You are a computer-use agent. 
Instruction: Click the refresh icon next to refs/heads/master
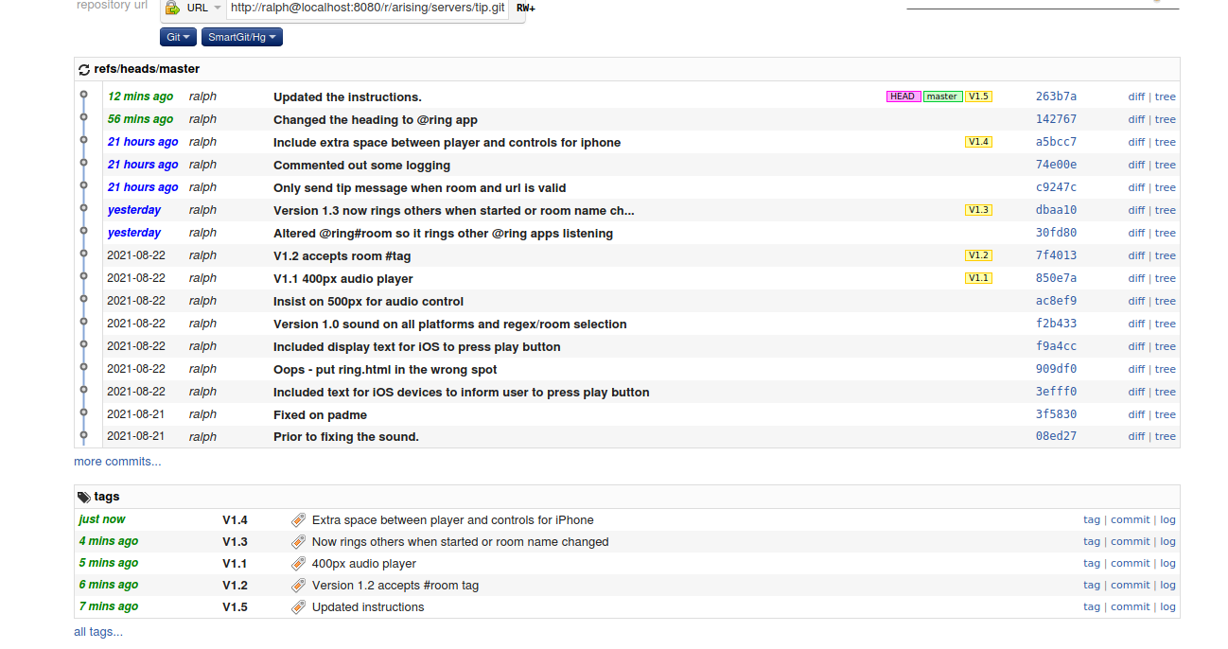coord(84,70)
